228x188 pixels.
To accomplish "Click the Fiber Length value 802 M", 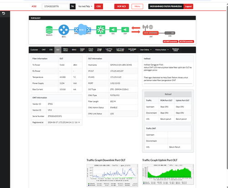I will (x=113, y=102).
